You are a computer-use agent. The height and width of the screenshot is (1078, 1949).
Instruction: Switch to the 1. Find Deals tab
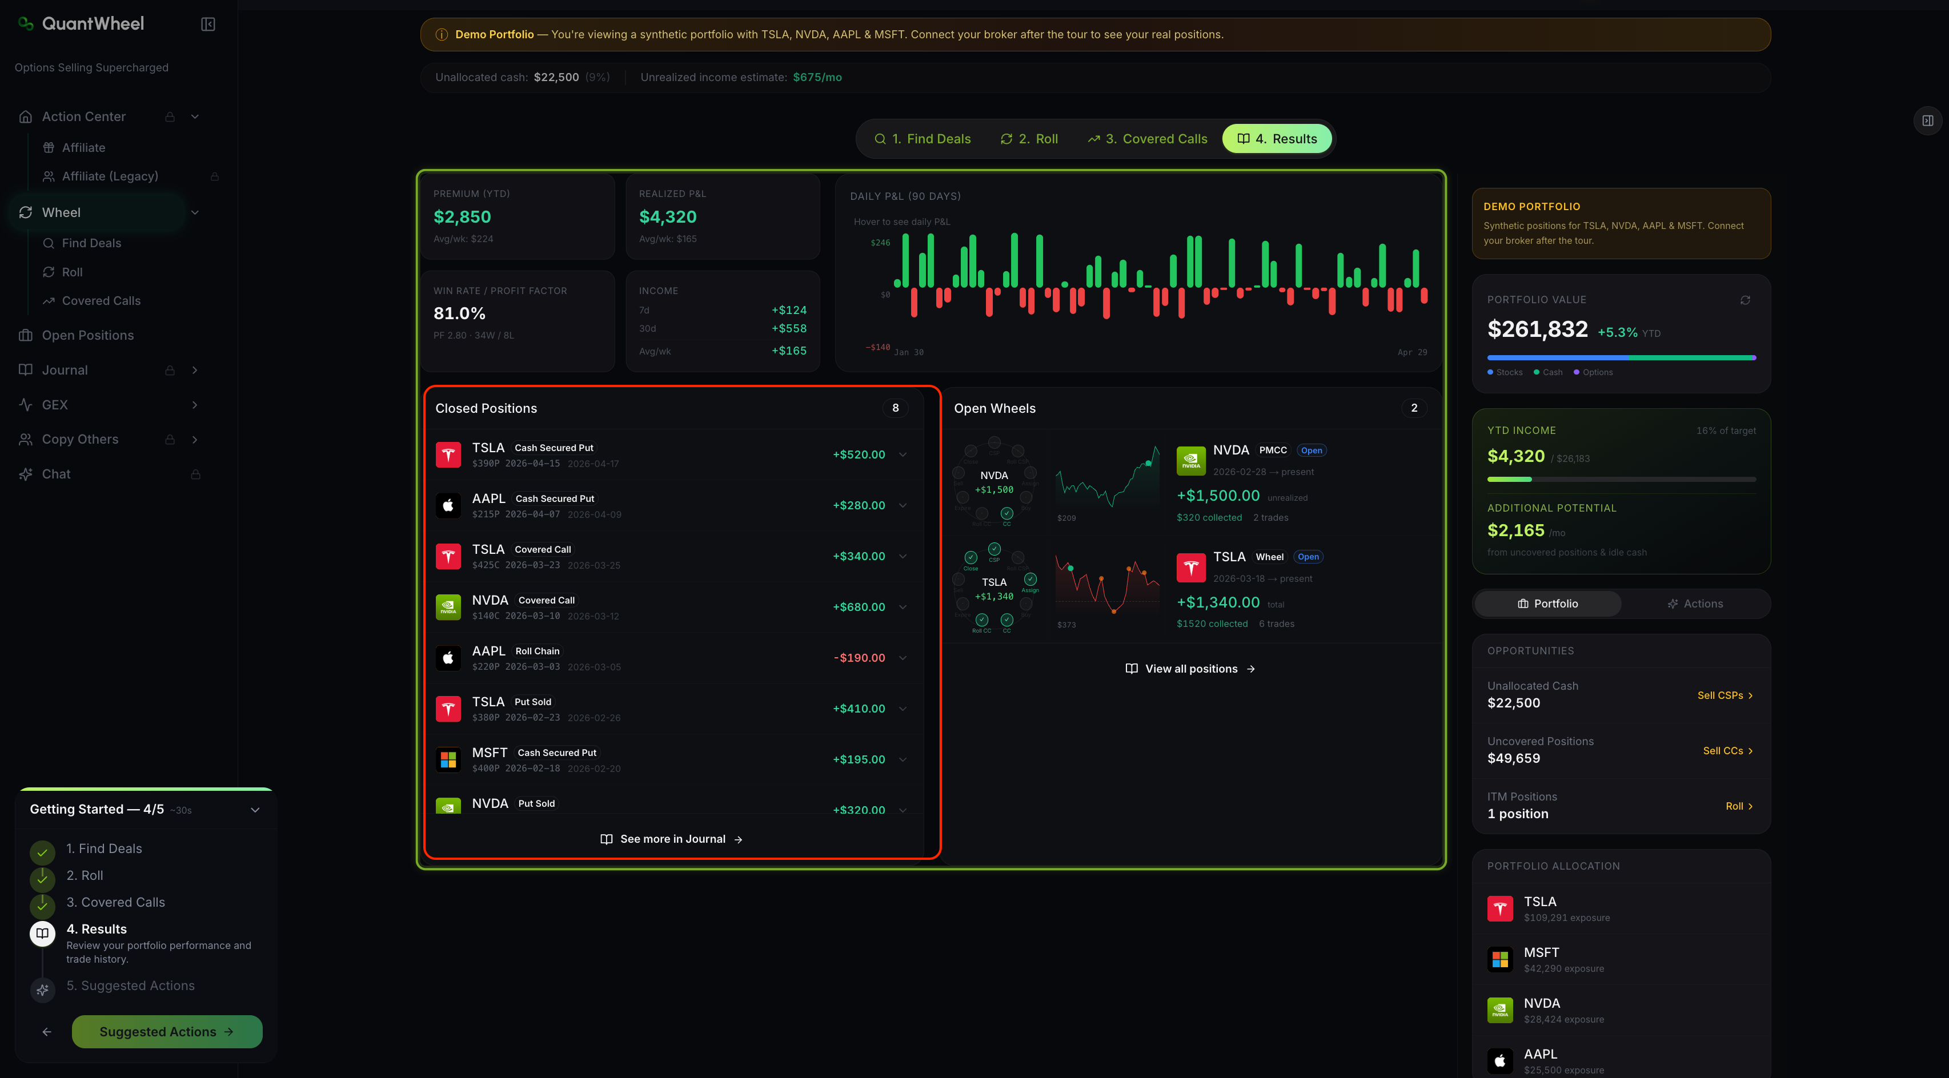[x=923, y=139]
